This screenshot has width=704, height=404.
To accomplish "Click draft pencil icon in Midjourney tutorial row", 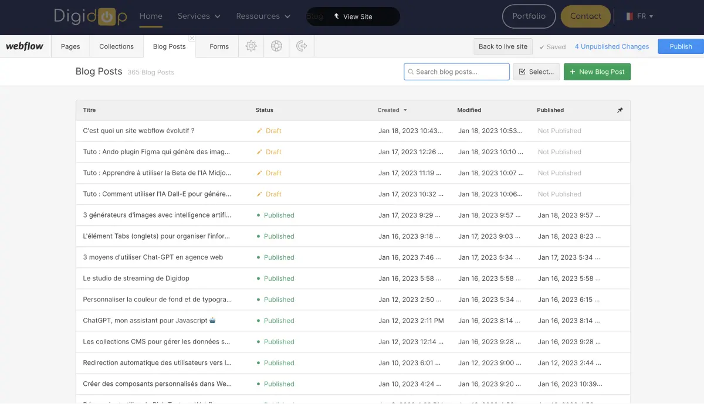I will pos(259,173).
